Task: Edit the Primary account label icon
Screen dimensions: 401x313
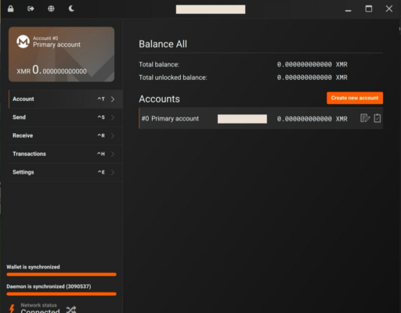Action: (x=365, y=118)
